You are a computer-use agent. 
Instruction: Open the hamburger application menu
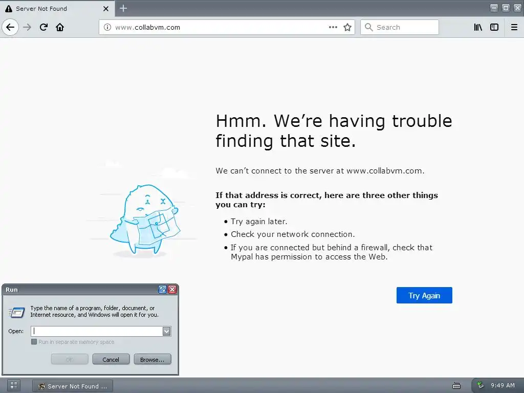[514, 27]
